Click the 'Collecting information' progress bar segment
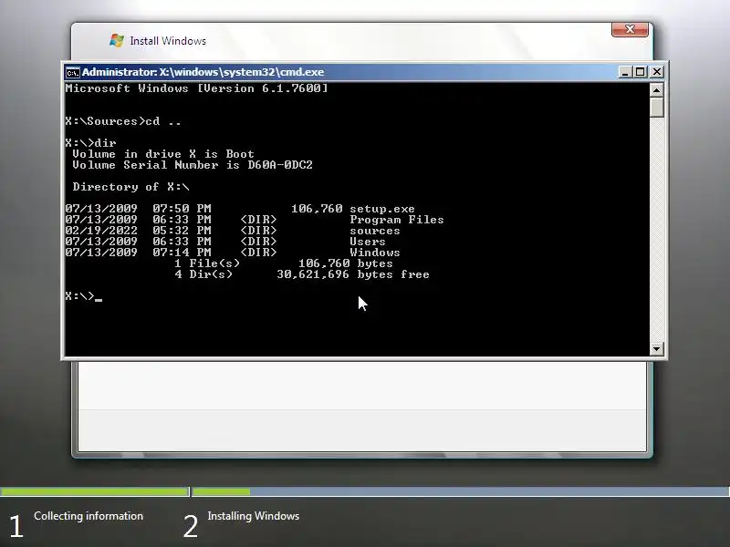The height and width of the screenshot is (547, 730). tap(95, 491)
